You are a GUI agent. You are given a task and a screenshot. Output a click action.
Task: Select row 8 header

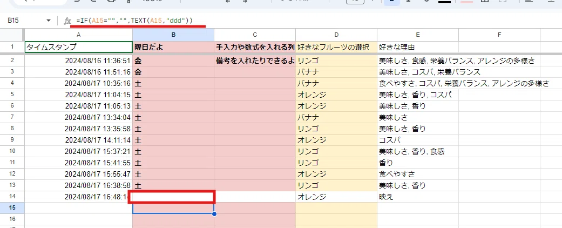[12, 129]
